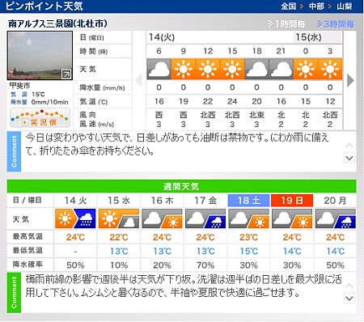The width and height of the screenshot is (364, 322).
Task: Expand weekly comment with down chevron
Action: pyautogui.click(x=349, y=299)
